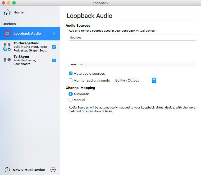201x175 pixels.
Task: Disable the Loopback Audio device checkbox
Action: (54, 34)
